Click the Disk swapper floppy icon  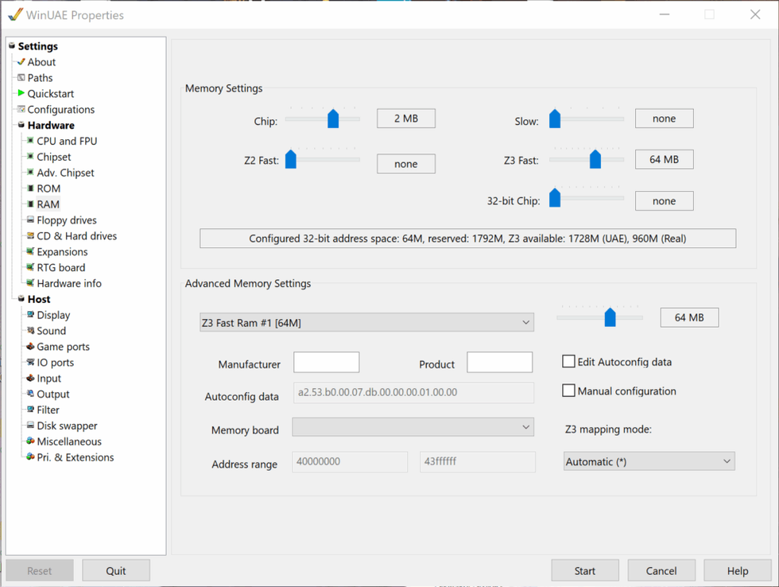tap(30, 426)
